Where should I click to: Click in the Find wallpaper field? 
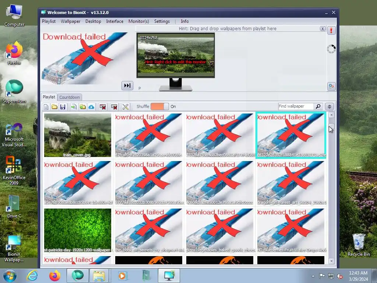coord(296,106)
